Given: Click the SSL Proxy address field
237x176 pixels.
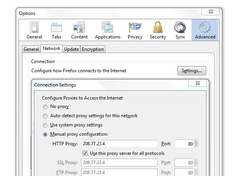Looking at the screenshot, I should click(119, 163).
